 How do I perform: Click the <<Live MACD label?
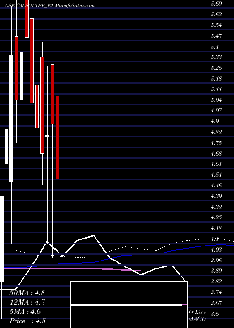[x=197, y=316]
